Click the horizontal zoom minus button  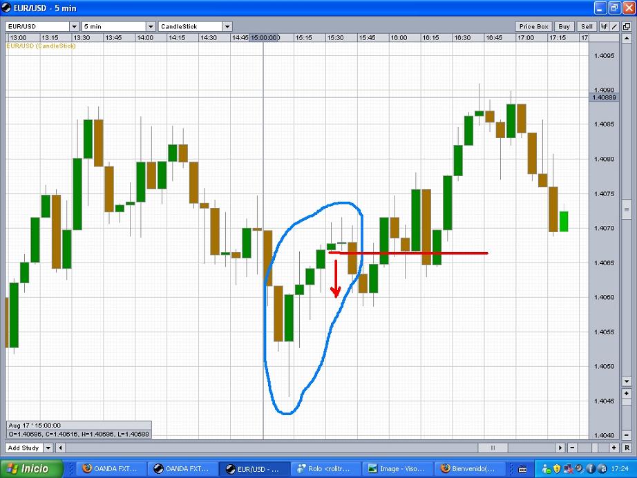pyautogui.click(x=573, y=448)
